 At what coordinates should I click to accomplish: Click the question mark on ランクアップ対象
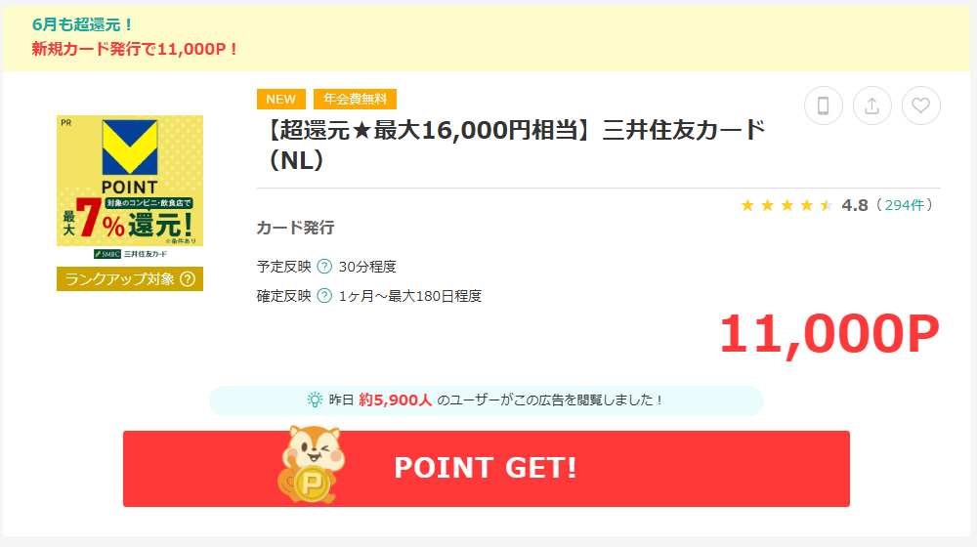188,279
